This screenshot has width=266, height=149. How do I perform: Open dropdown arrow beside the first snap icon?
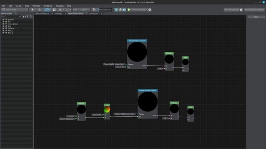[64, 10]
